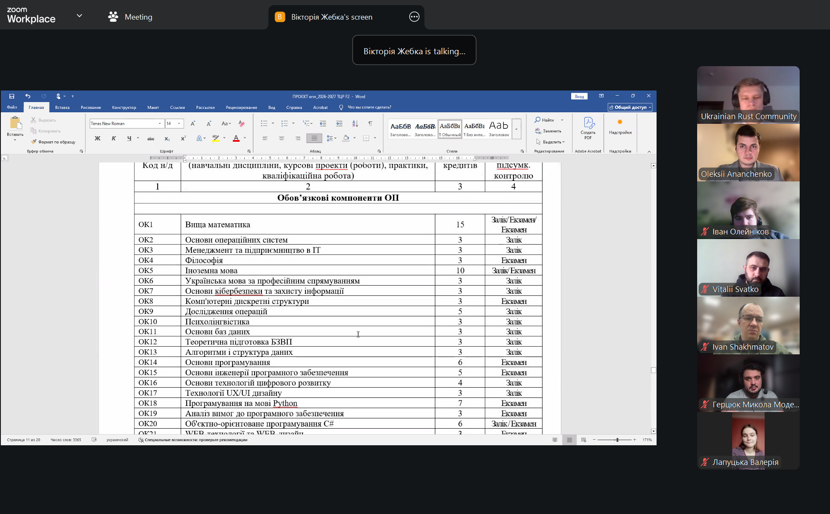Click the Format Painter brush icon

click(x=34, y=142)
